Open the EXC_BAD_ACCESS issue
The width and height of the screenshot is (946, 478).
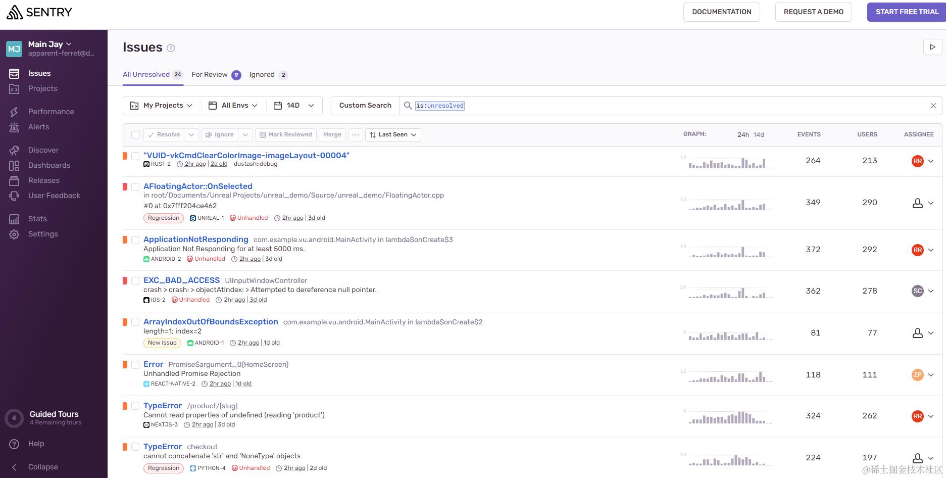(x=182, y=280)
